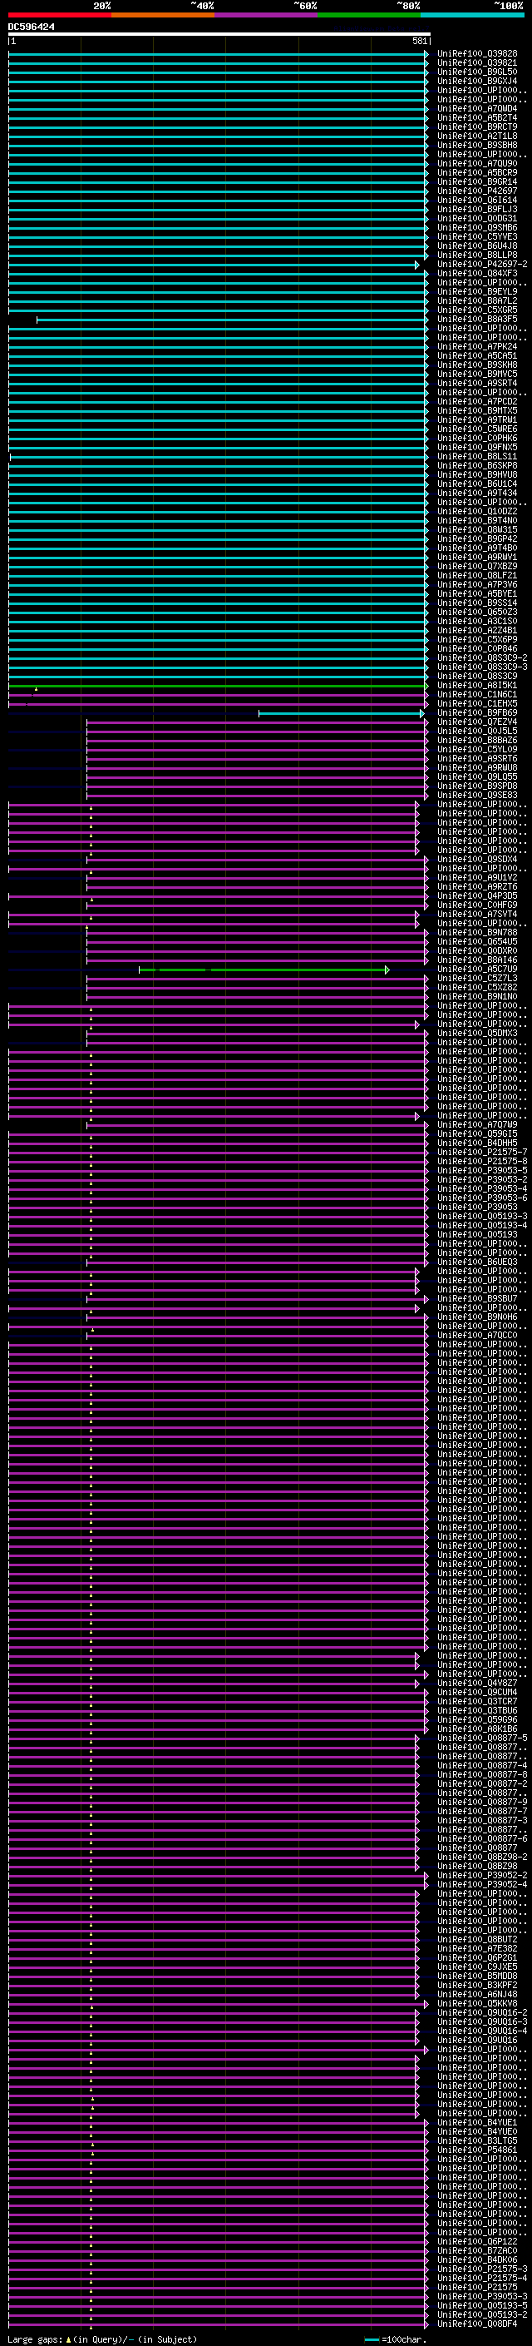Open hit UniRef100_B9GXJ4
This screenshot has height=2346, width=532.
click(x=477, y=81)
